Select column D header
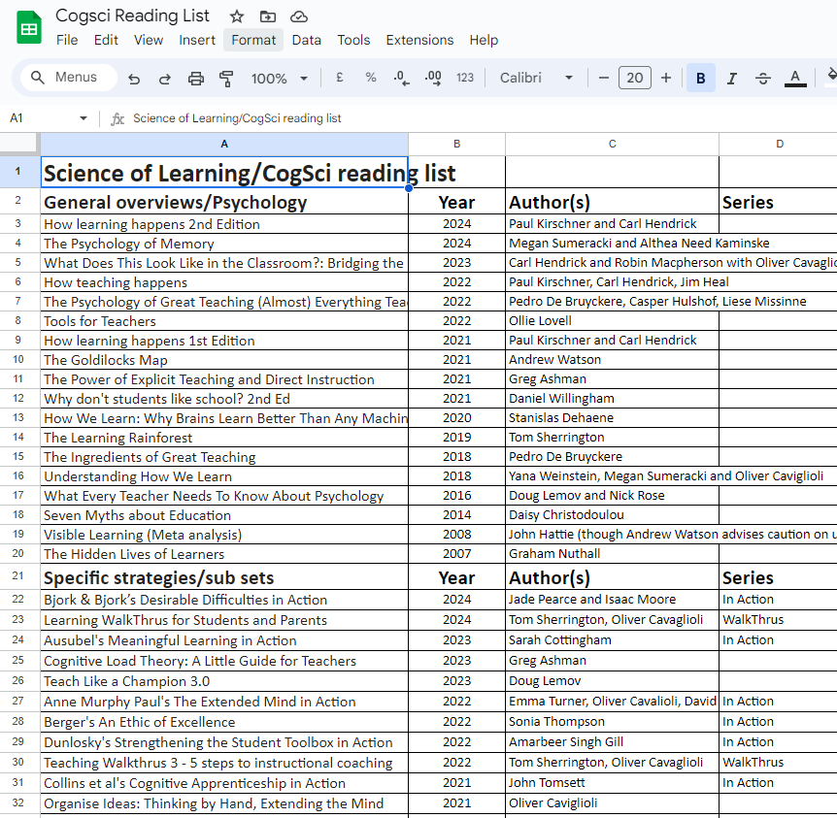The height and width of the screenshot is (818, 837). coord(779,144)
